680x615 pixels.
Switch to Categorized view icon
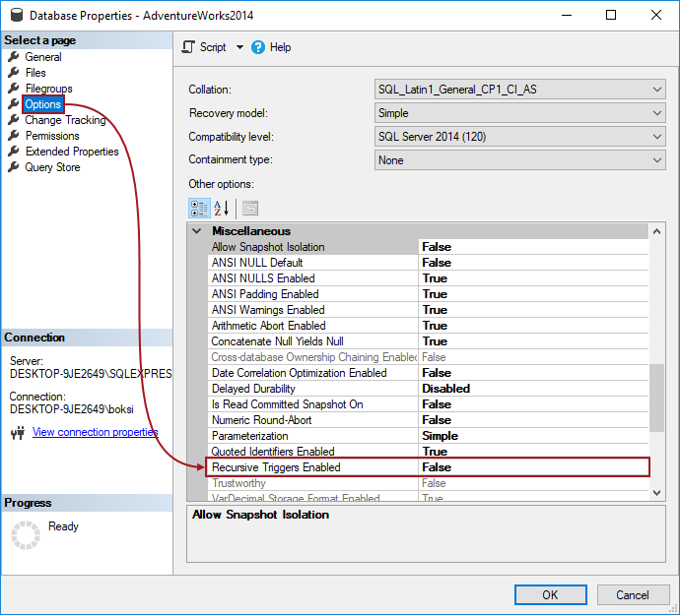(x=199, y=209)
